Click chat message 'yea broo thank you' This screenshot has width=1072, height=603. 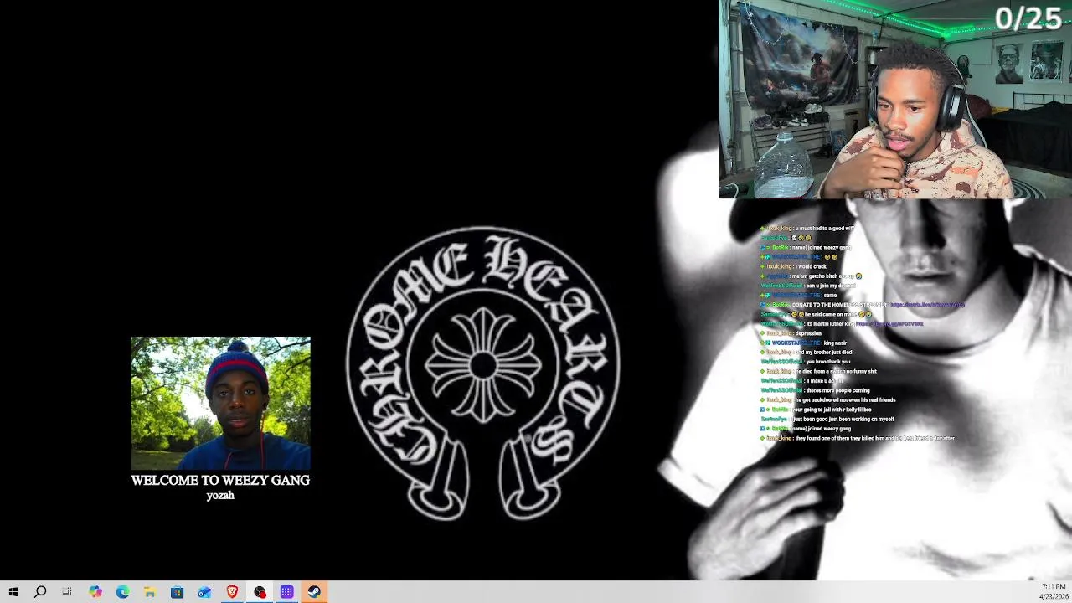(827, 362)
